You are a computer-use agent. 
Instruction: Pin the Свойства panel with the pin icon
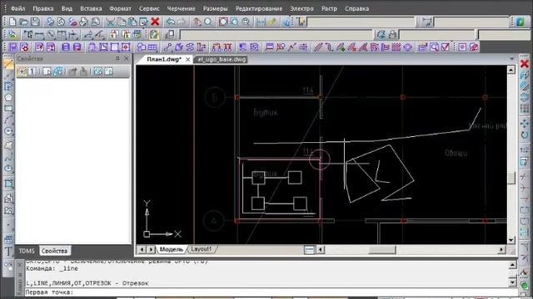click(x=117, y=58)
